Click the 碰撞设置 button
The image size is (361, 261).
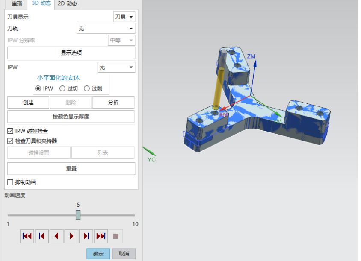(39, 152)
